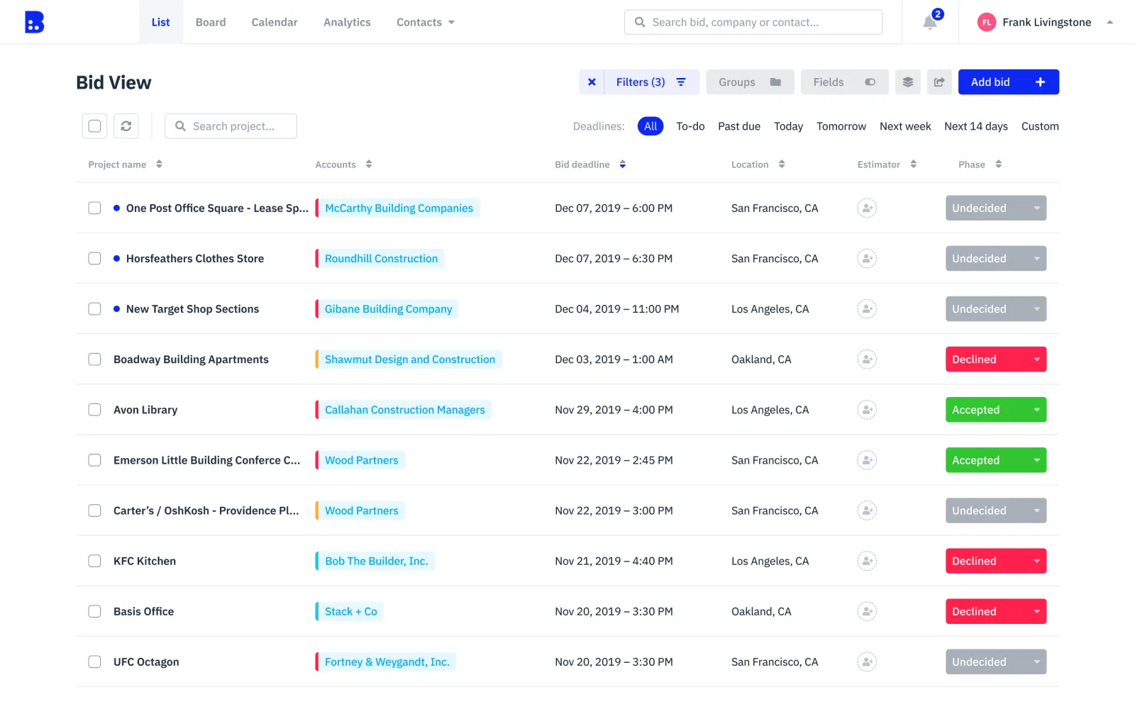
Task: Toggle the Fields switch button
Action: pos(844,82)
